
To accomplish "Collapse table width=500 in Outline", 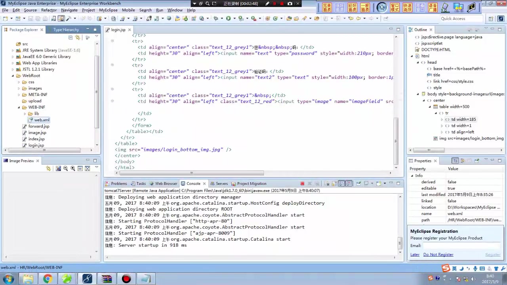I will pyautogui.click(x=430, y=106).
